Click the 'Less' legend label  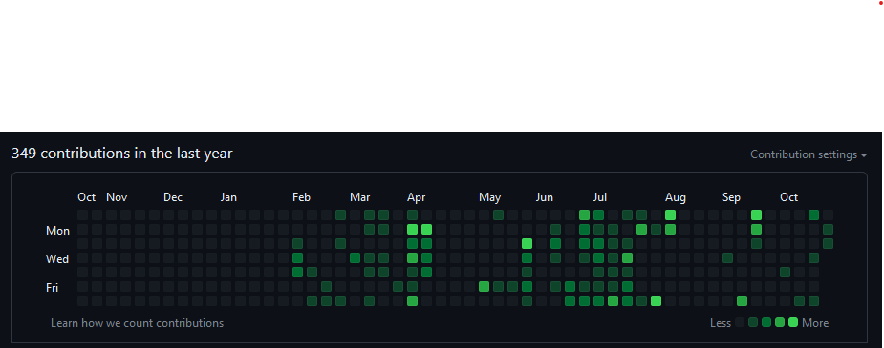721,323
